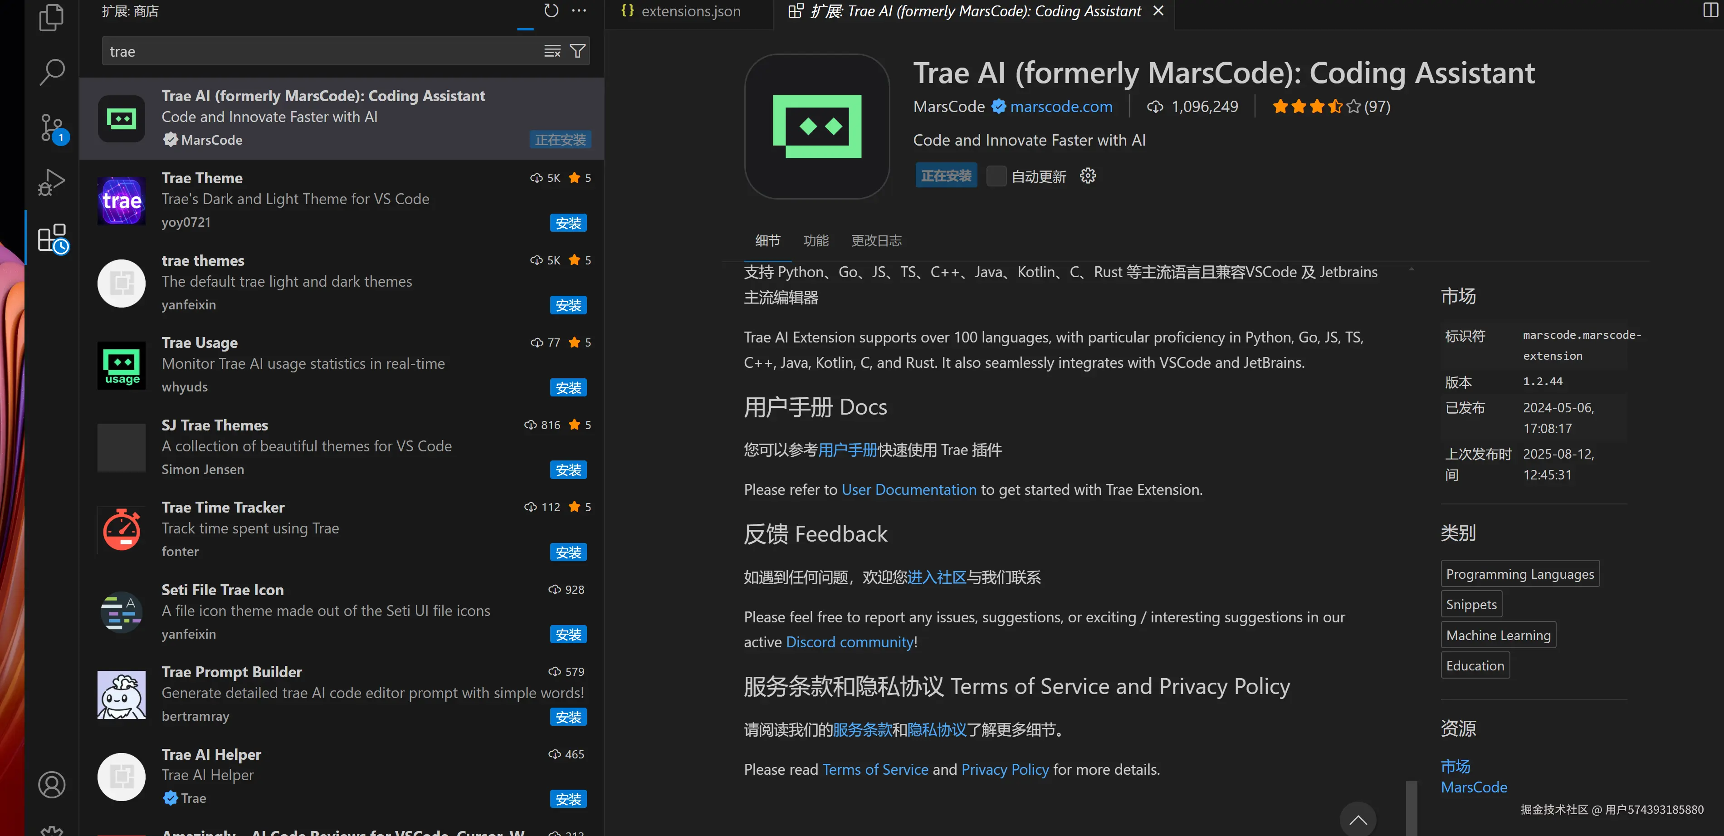Open the Accounts icon at the bottom
This screenshot has width=1724, height=836.
(52, 784)
